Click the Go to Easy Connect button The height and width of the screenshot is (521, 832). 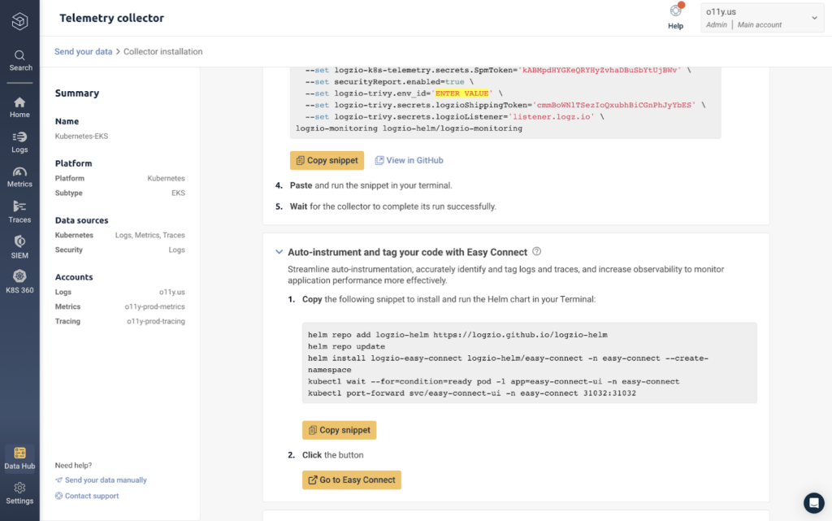[352, 480]
